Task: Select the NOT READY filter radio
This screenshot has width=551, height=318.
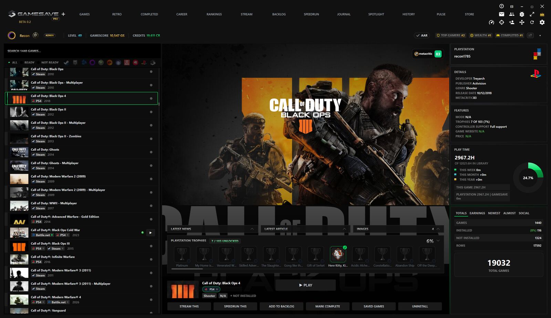Action: (48, 63)
